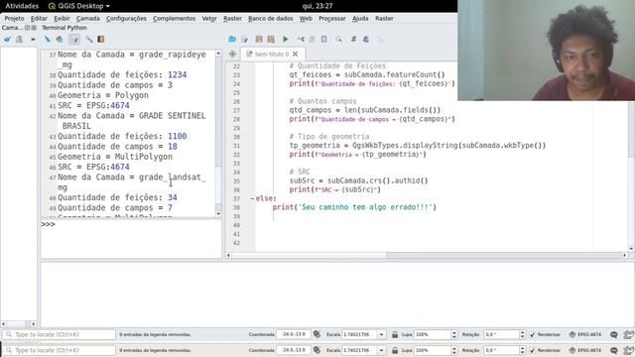Open EPSG:4674 CRS button, upper status bar
The width and height of the screenshot is (635, 357).
(x=585, y=335)
